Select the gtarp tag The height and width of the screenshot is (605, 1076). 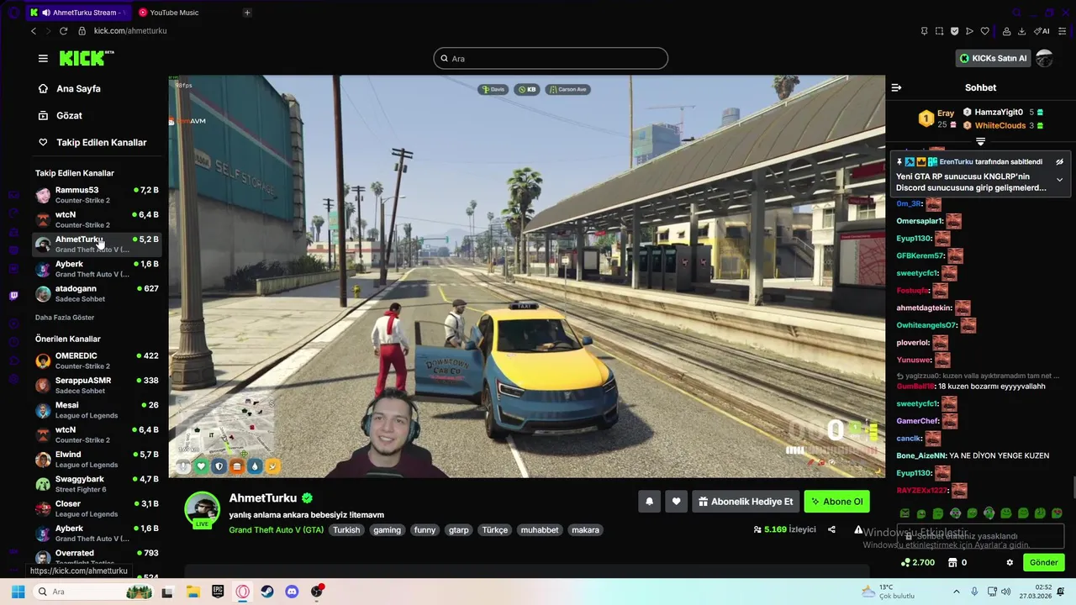(458, 530)
